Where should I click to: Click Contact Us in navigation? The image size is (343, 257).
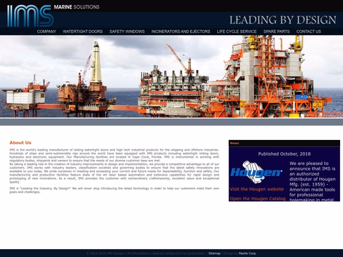[309, 31]
